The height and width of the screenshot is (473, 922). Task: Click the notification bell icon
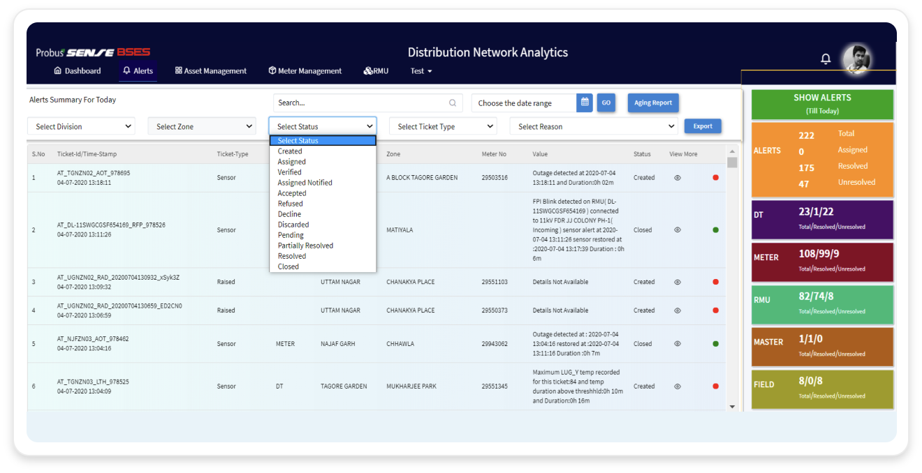pyautogui.click(x=826, y=59)
